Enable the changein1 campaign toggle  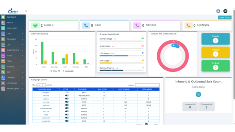tap(67, 92)
